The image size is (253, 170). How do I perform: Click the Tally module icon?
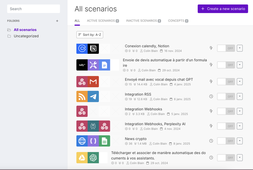82,65
